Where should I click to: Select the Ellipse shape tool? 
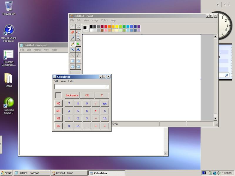pos(72,67)
